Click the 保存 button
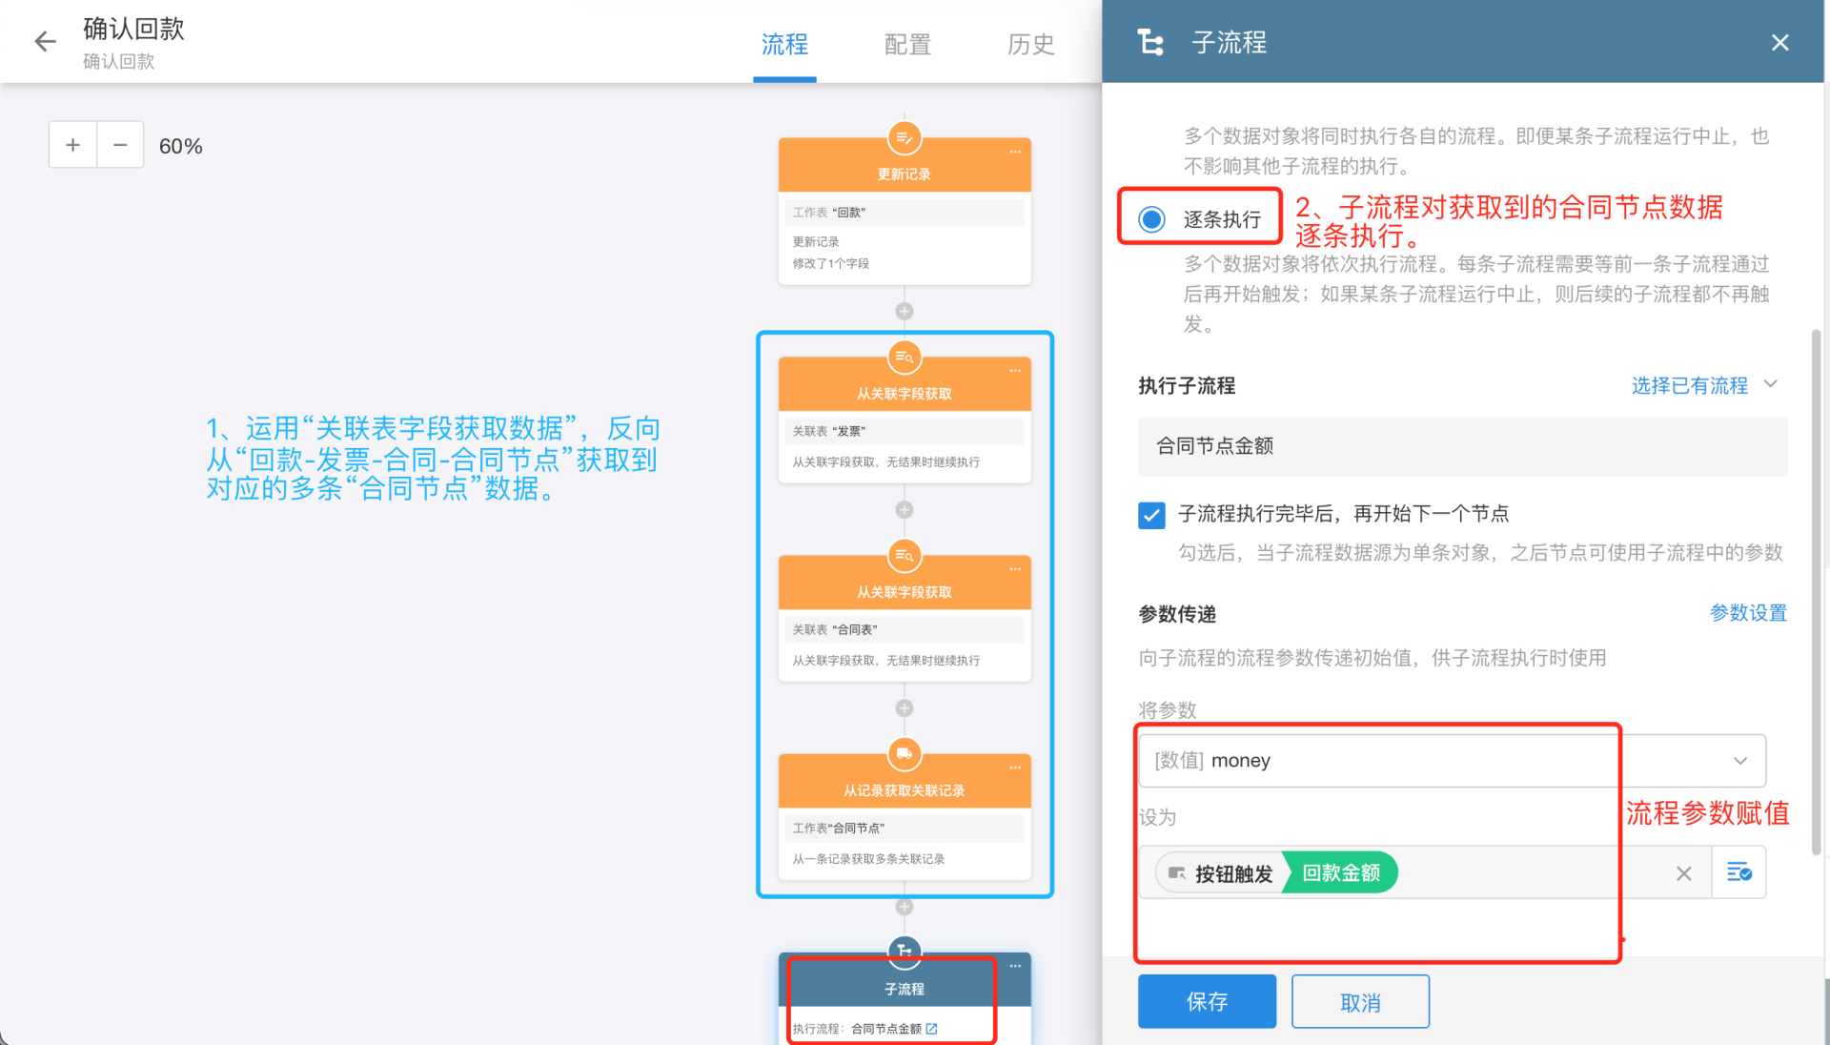Screen dimensions: 1830x1045 click(1207, 1001)
